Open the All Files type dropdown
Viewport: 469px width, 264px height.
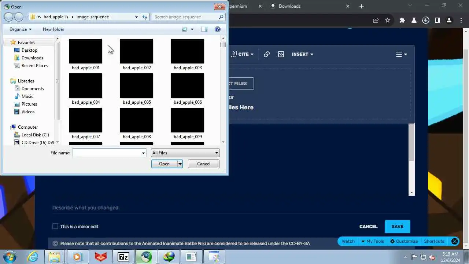(x=185, y=153)
